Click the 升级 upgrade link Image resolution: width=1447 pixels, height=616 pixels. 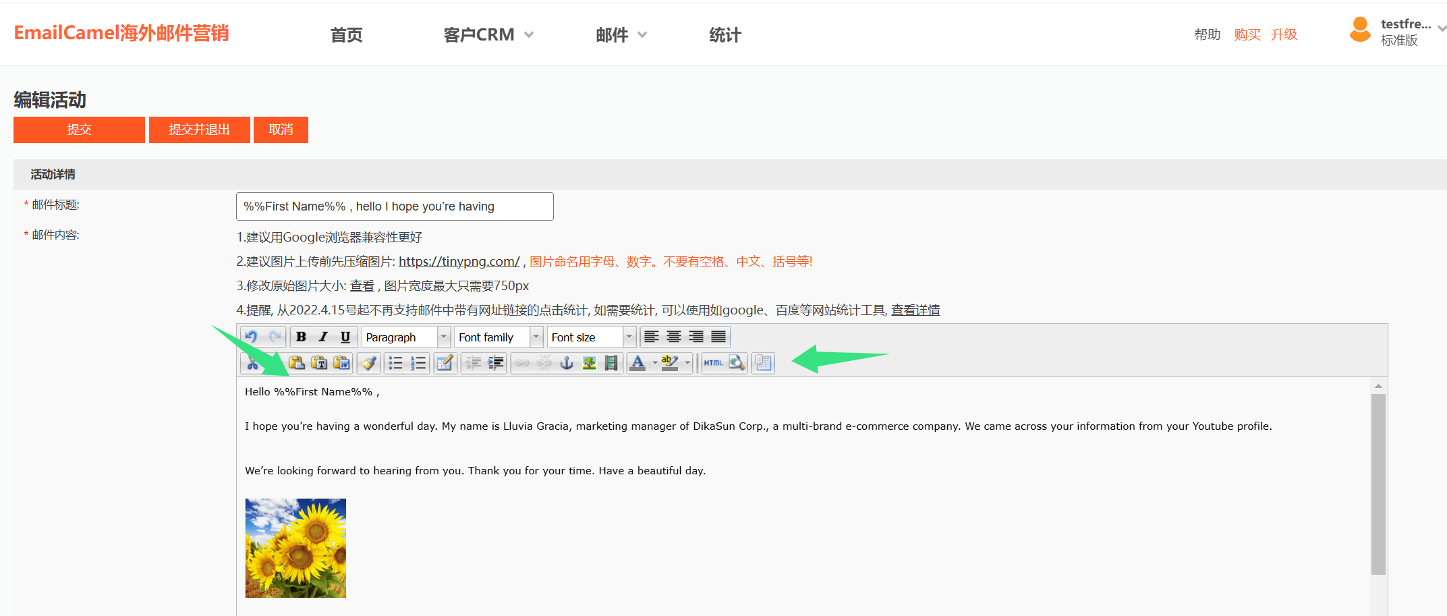(x=1284, y=34)
